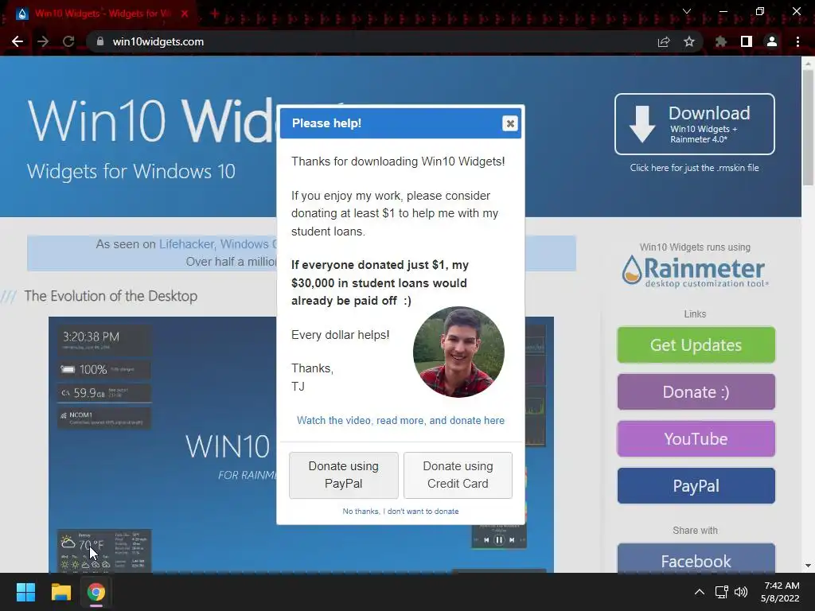Click the Win10 Widgets page title

click(x=152, y=121)
